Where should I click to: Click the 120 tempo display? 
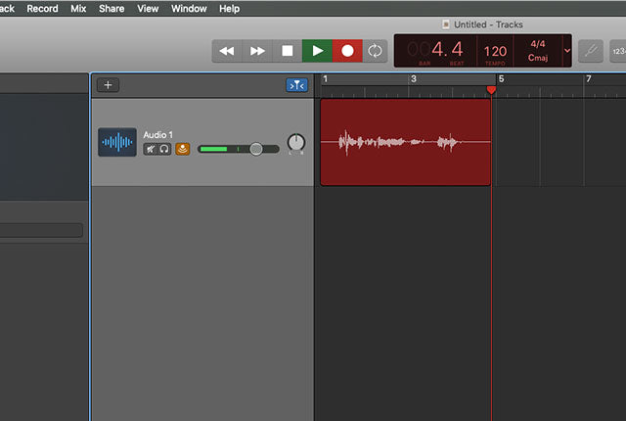click(x=495, y=51)
